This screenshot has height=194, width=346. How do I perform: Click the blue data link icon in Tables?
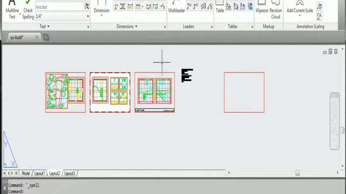pyautogui.click(x=250, y=6)
